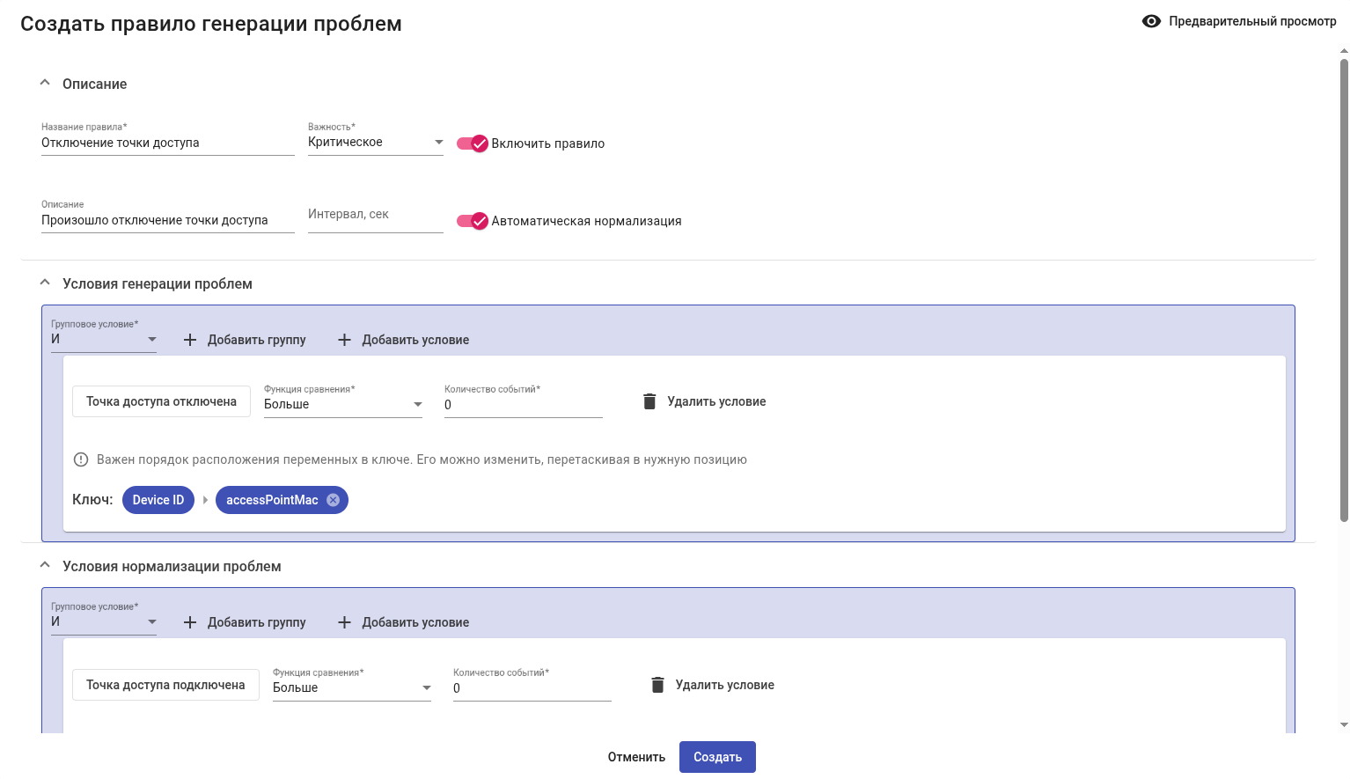Open the 'Важность' severity dropdown
This screenshot has width=1350, height=779.
(x=375, y=143)
